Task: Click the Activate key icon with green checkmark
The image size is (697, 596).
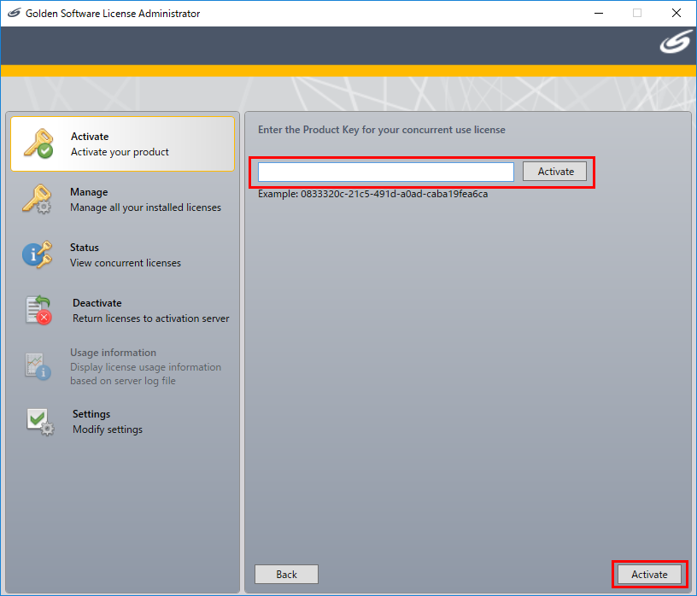Action: pyautogui.click(x=38, y=143)
